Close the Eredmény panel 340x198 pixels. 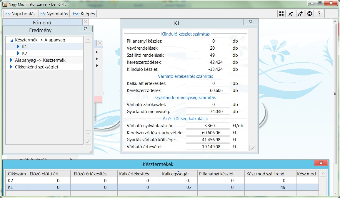(86, 29)
